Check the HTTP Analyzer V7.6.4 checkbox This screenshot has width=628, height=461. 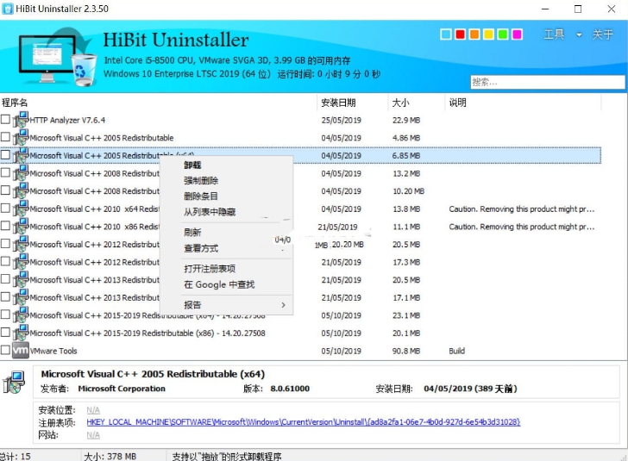pyautogui.click(x=6, y=120)
